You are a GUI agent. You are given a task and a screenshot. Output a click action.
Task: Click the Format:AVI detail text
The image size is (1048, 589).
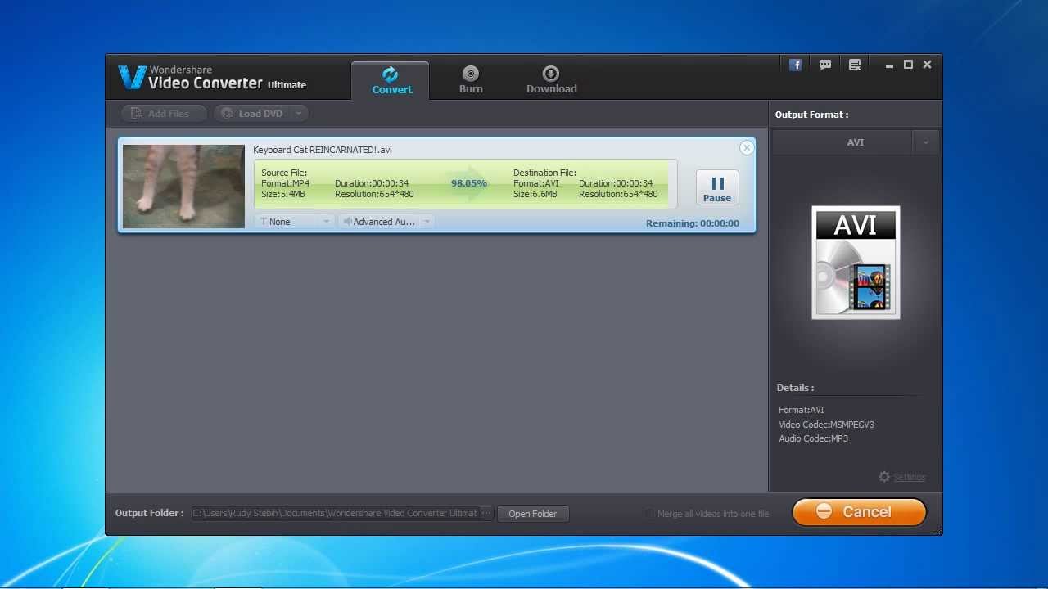tap(802, 410)
